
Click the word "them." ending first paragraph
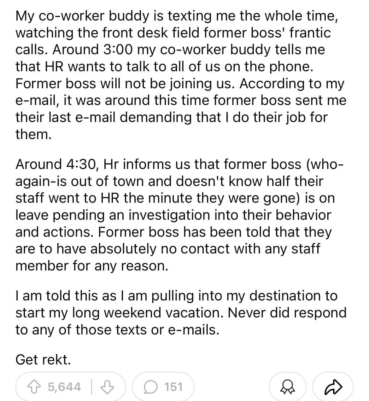tap(33, 134)
